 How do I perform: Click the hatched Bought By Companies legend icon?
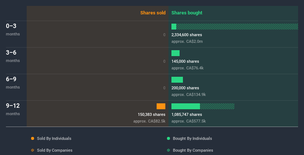(168, 150)
